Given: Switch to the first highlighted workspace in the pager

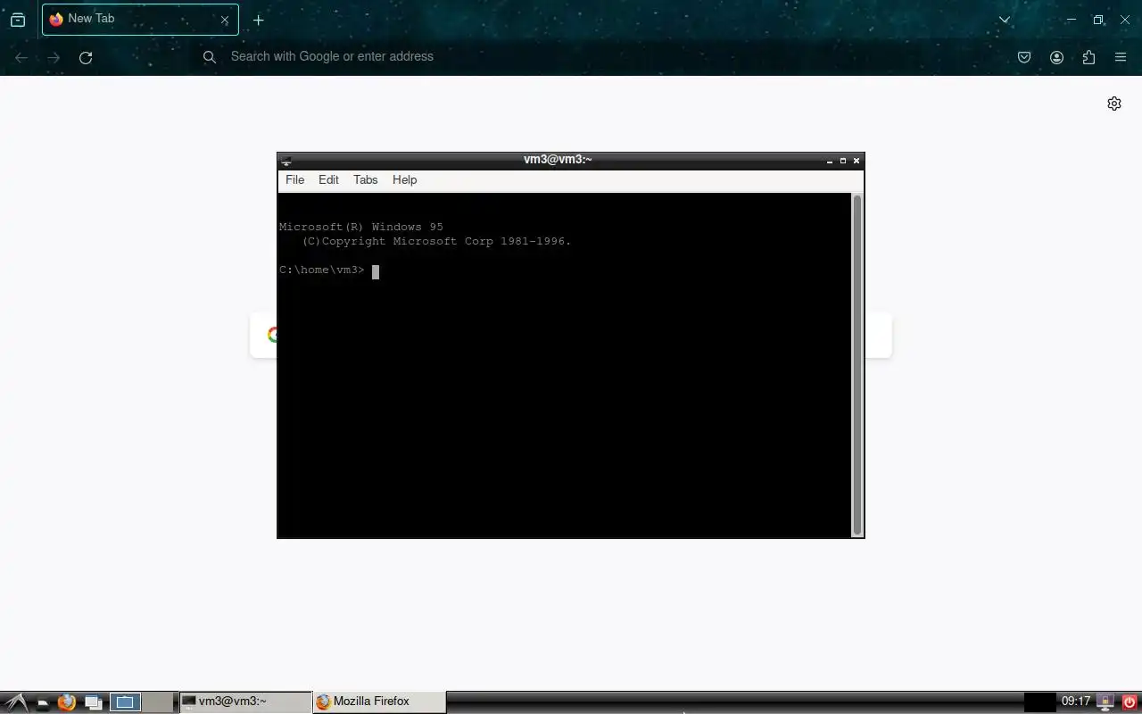Looking at the screenshot, I should pyautogui.click(x=125, y=702).
